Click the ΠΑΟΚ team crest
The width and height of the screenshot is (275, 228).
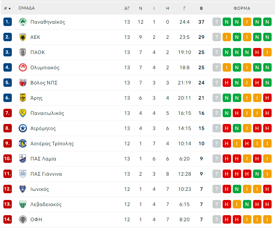[23, 52]
